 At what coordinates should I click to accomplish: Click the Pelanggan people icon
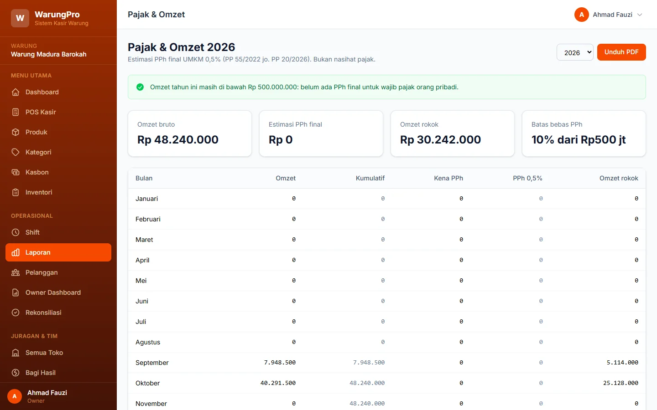point(16,272)
